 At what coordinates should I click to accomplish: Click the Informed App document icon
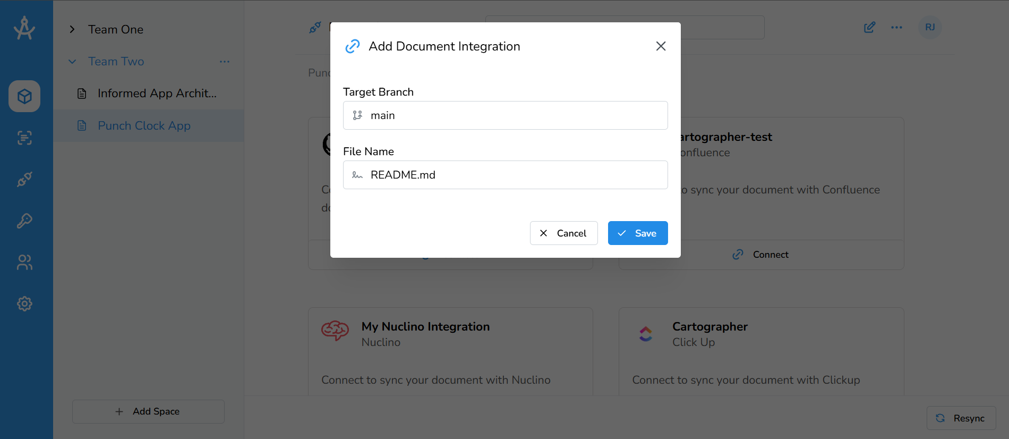(82, 94)
